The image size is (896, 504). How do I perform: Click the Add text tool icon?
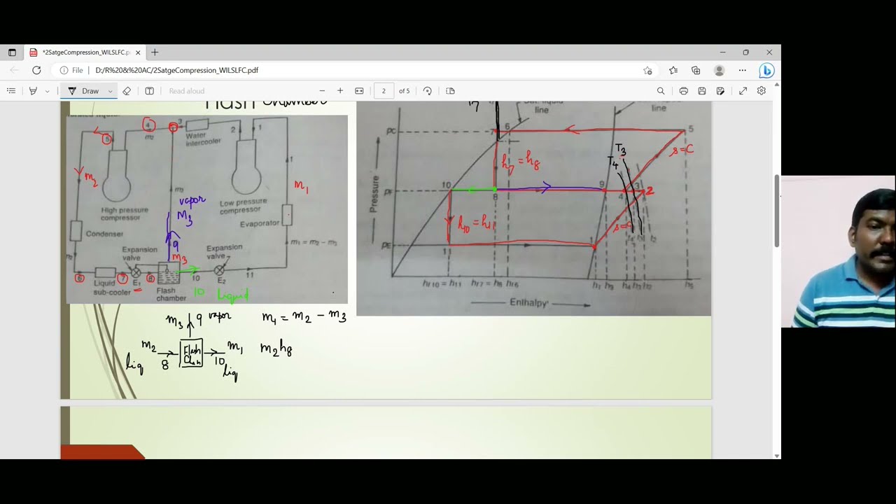point(149,91)
